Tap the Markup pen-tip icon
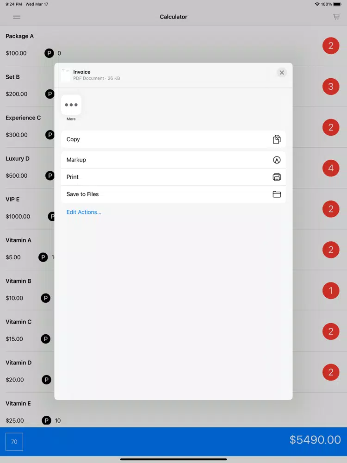347x463 pixels. pos(277,160)
